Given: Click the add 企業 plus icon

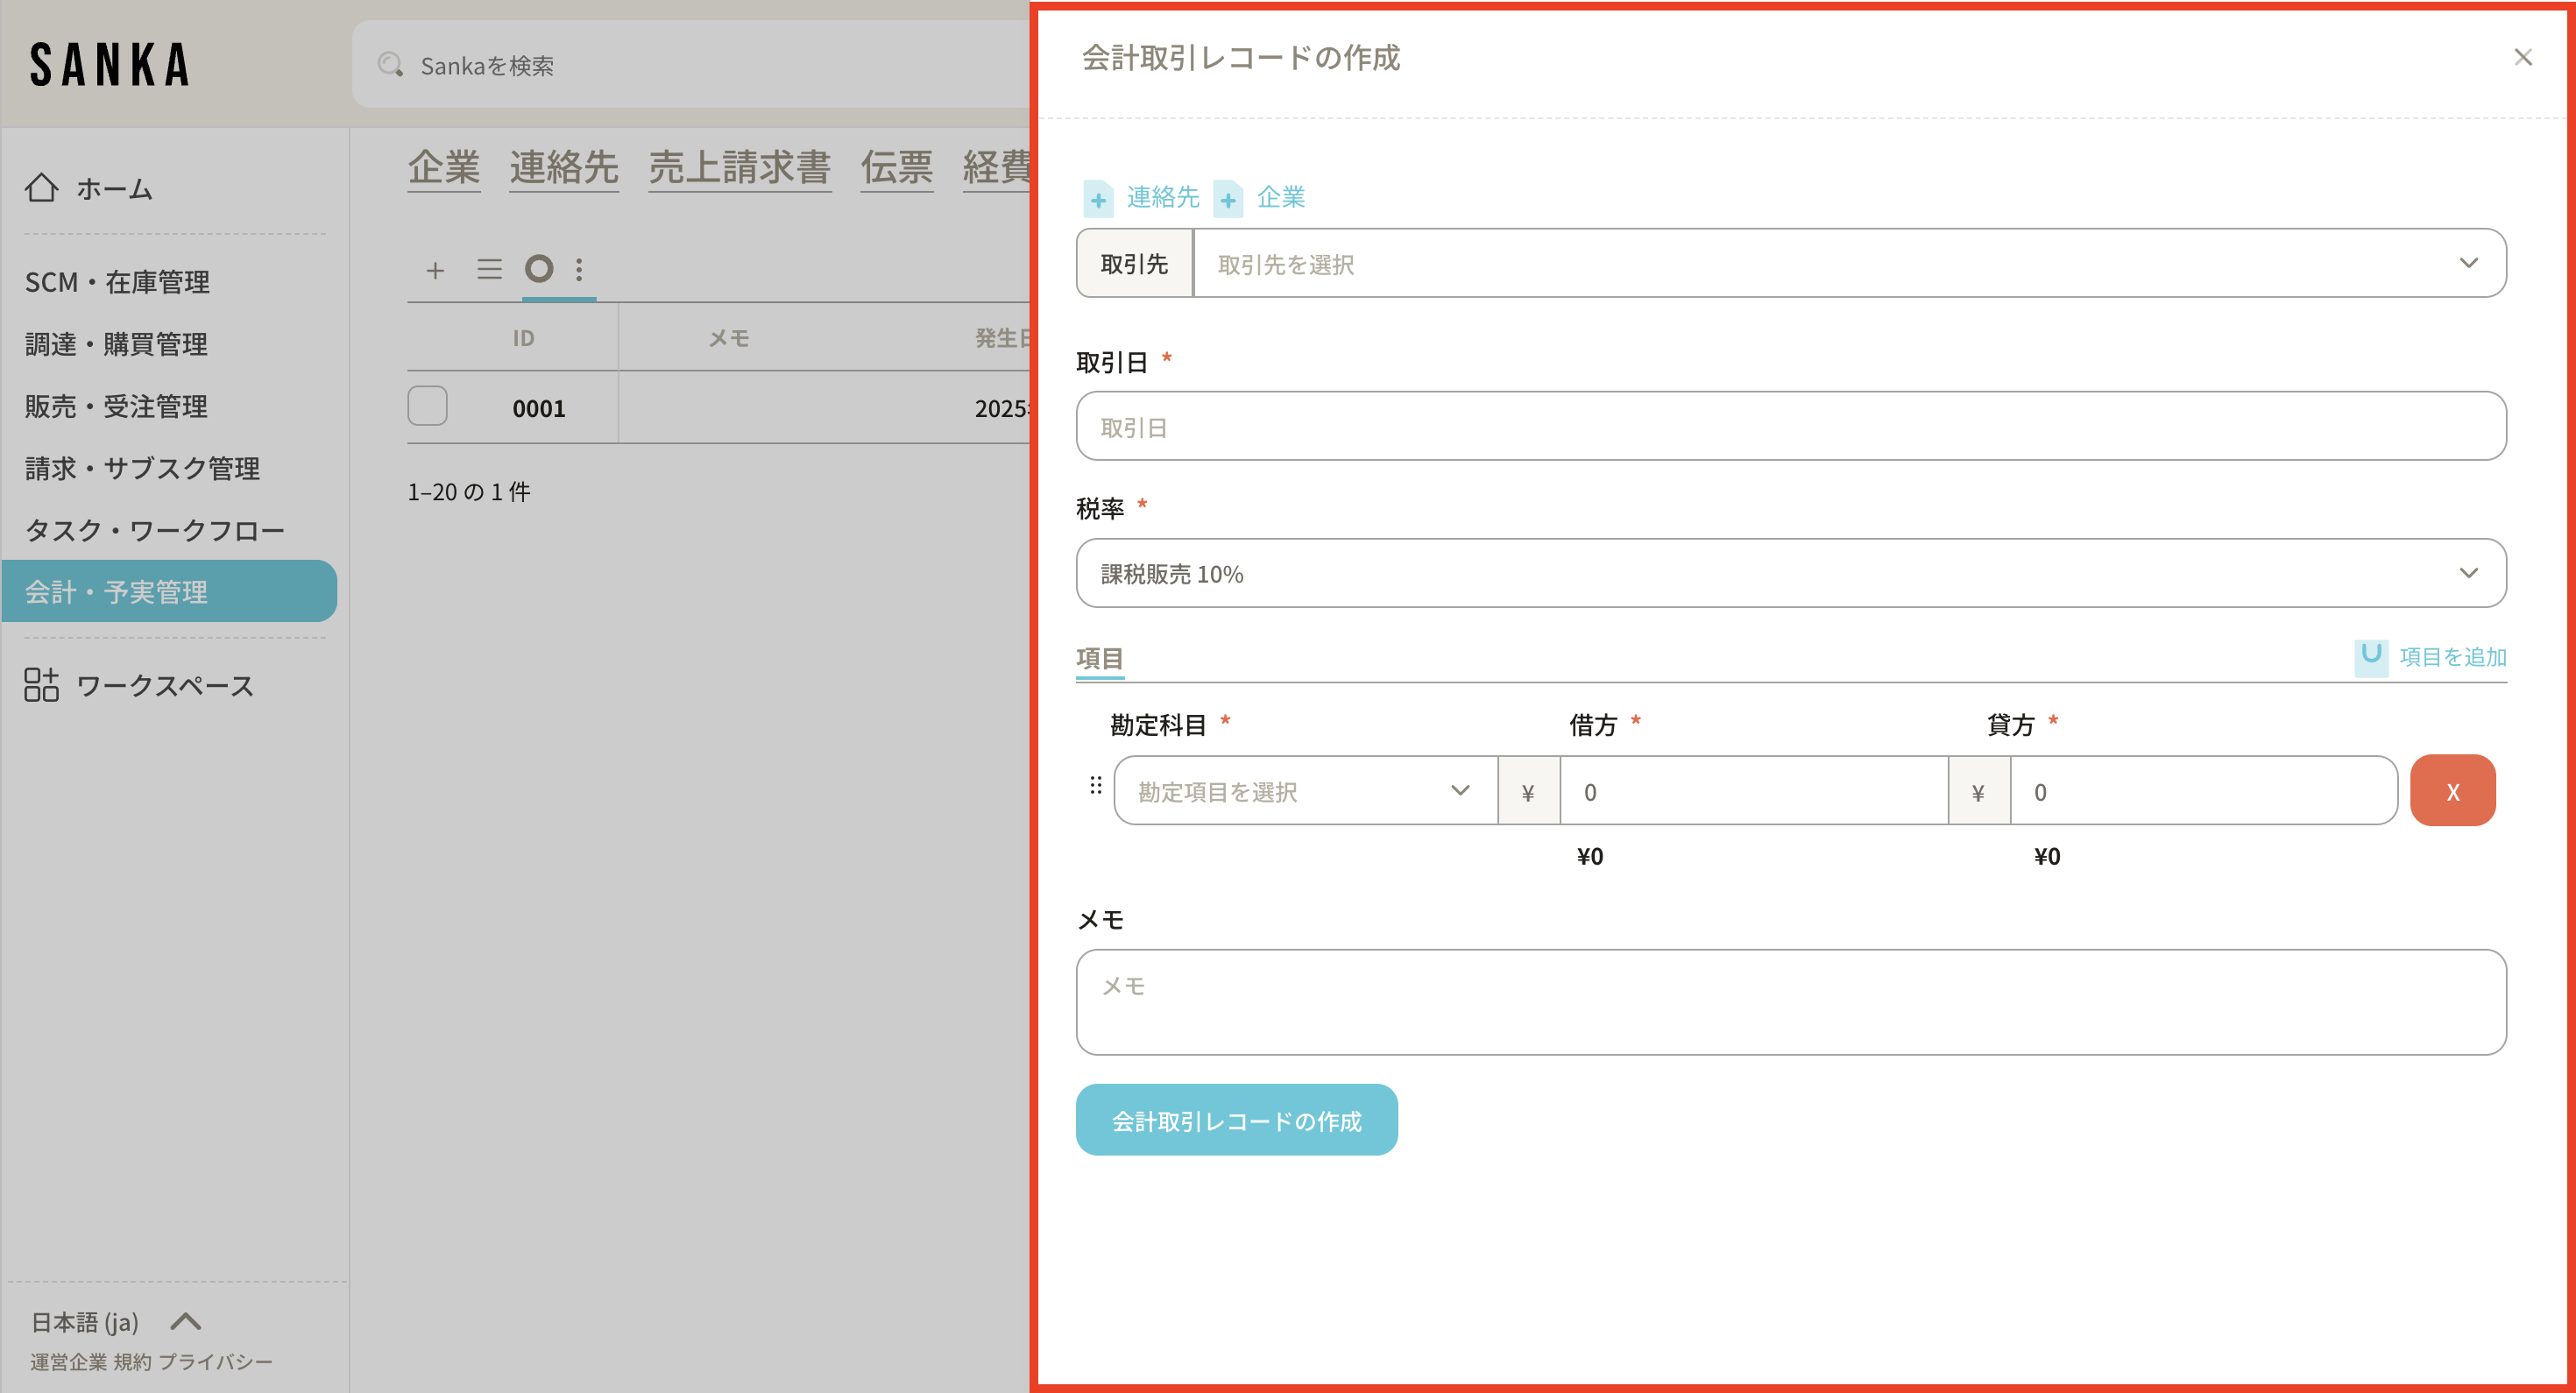Looking at the screenshot, I should tap(1228, 198).
